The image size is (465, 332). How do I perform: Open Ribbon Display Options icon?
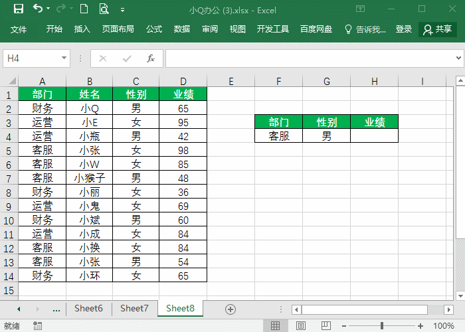(x=360, y=9)
